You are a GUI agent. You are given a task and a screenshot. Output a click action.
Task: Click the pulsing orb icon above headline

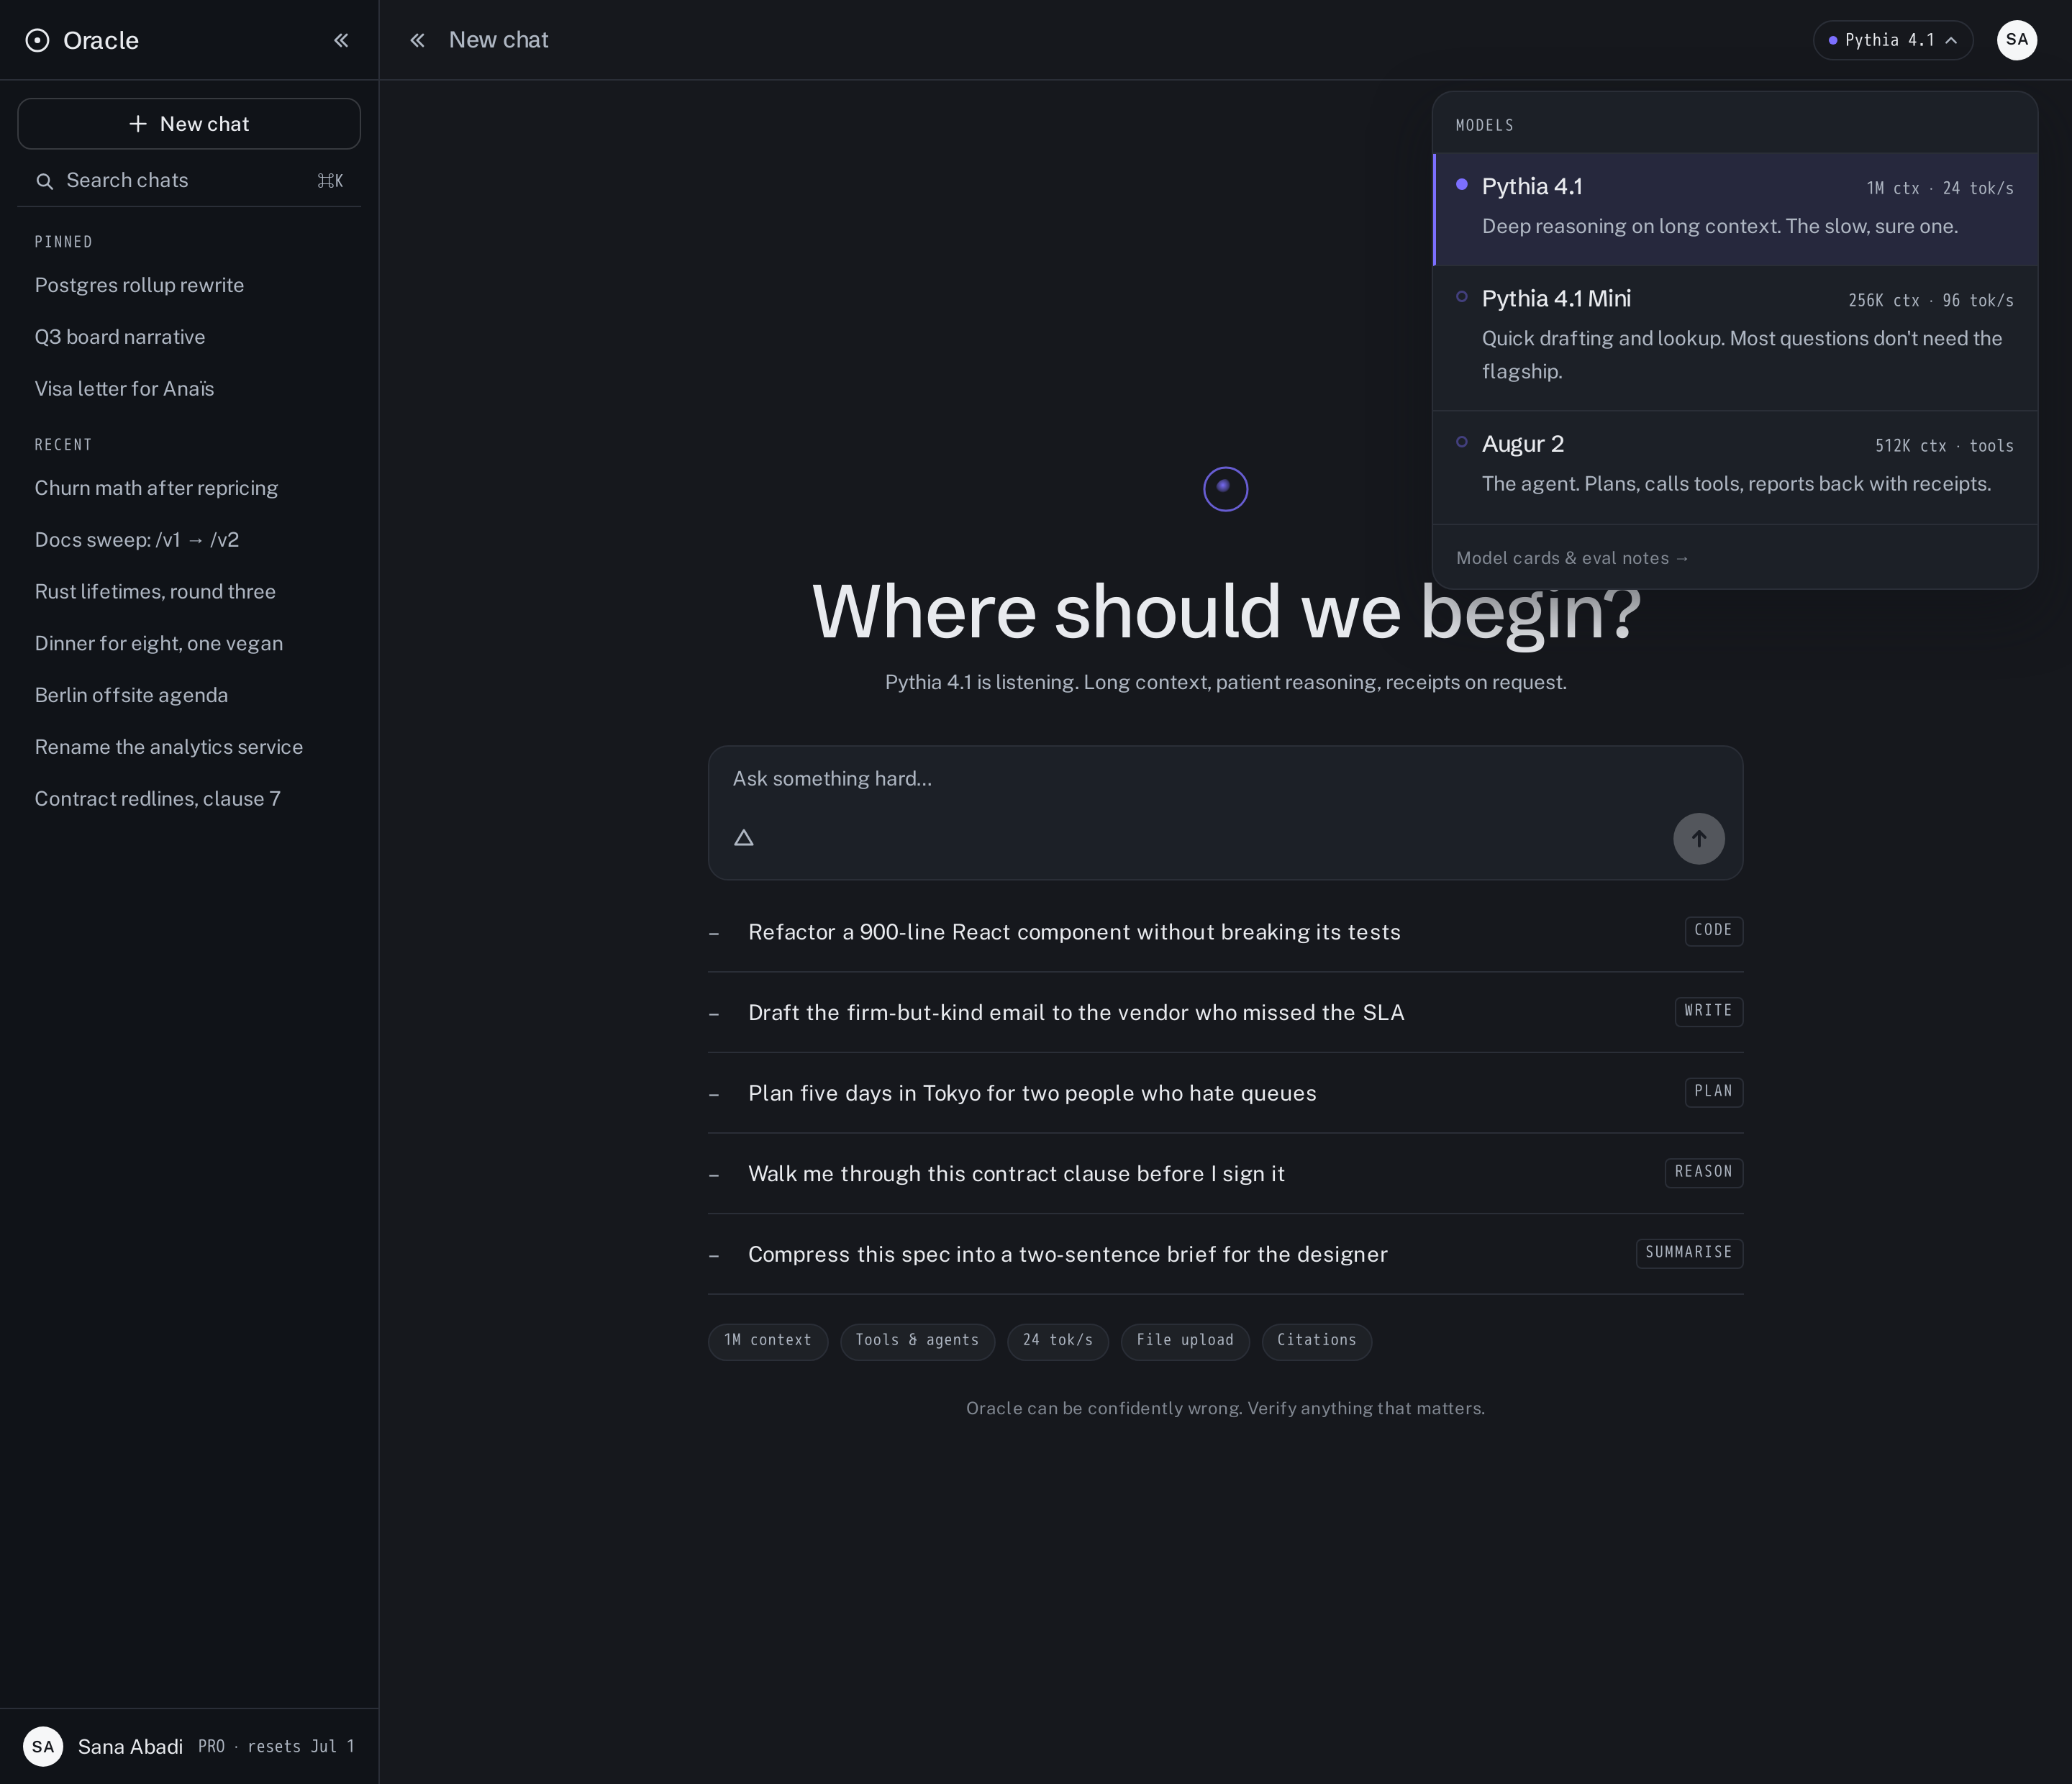tap(1225, 489)
